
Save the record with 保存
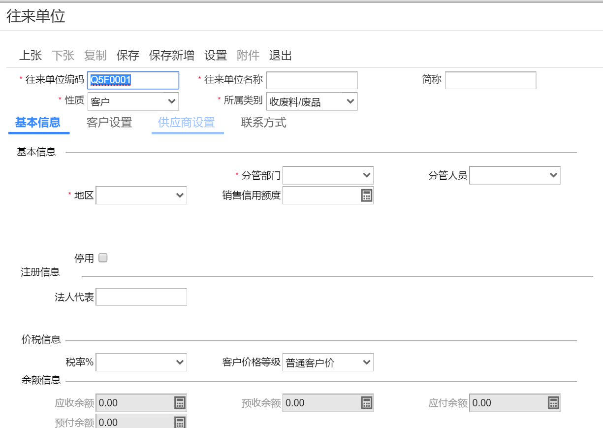tap(128, 56)
